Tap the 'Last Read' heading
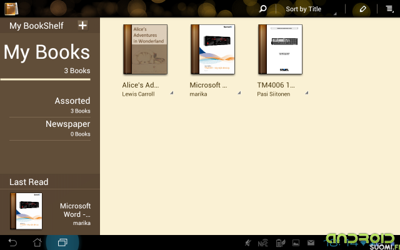Image resolution: width=400 pixels, height=250 pixels. (x=29, y=182)
